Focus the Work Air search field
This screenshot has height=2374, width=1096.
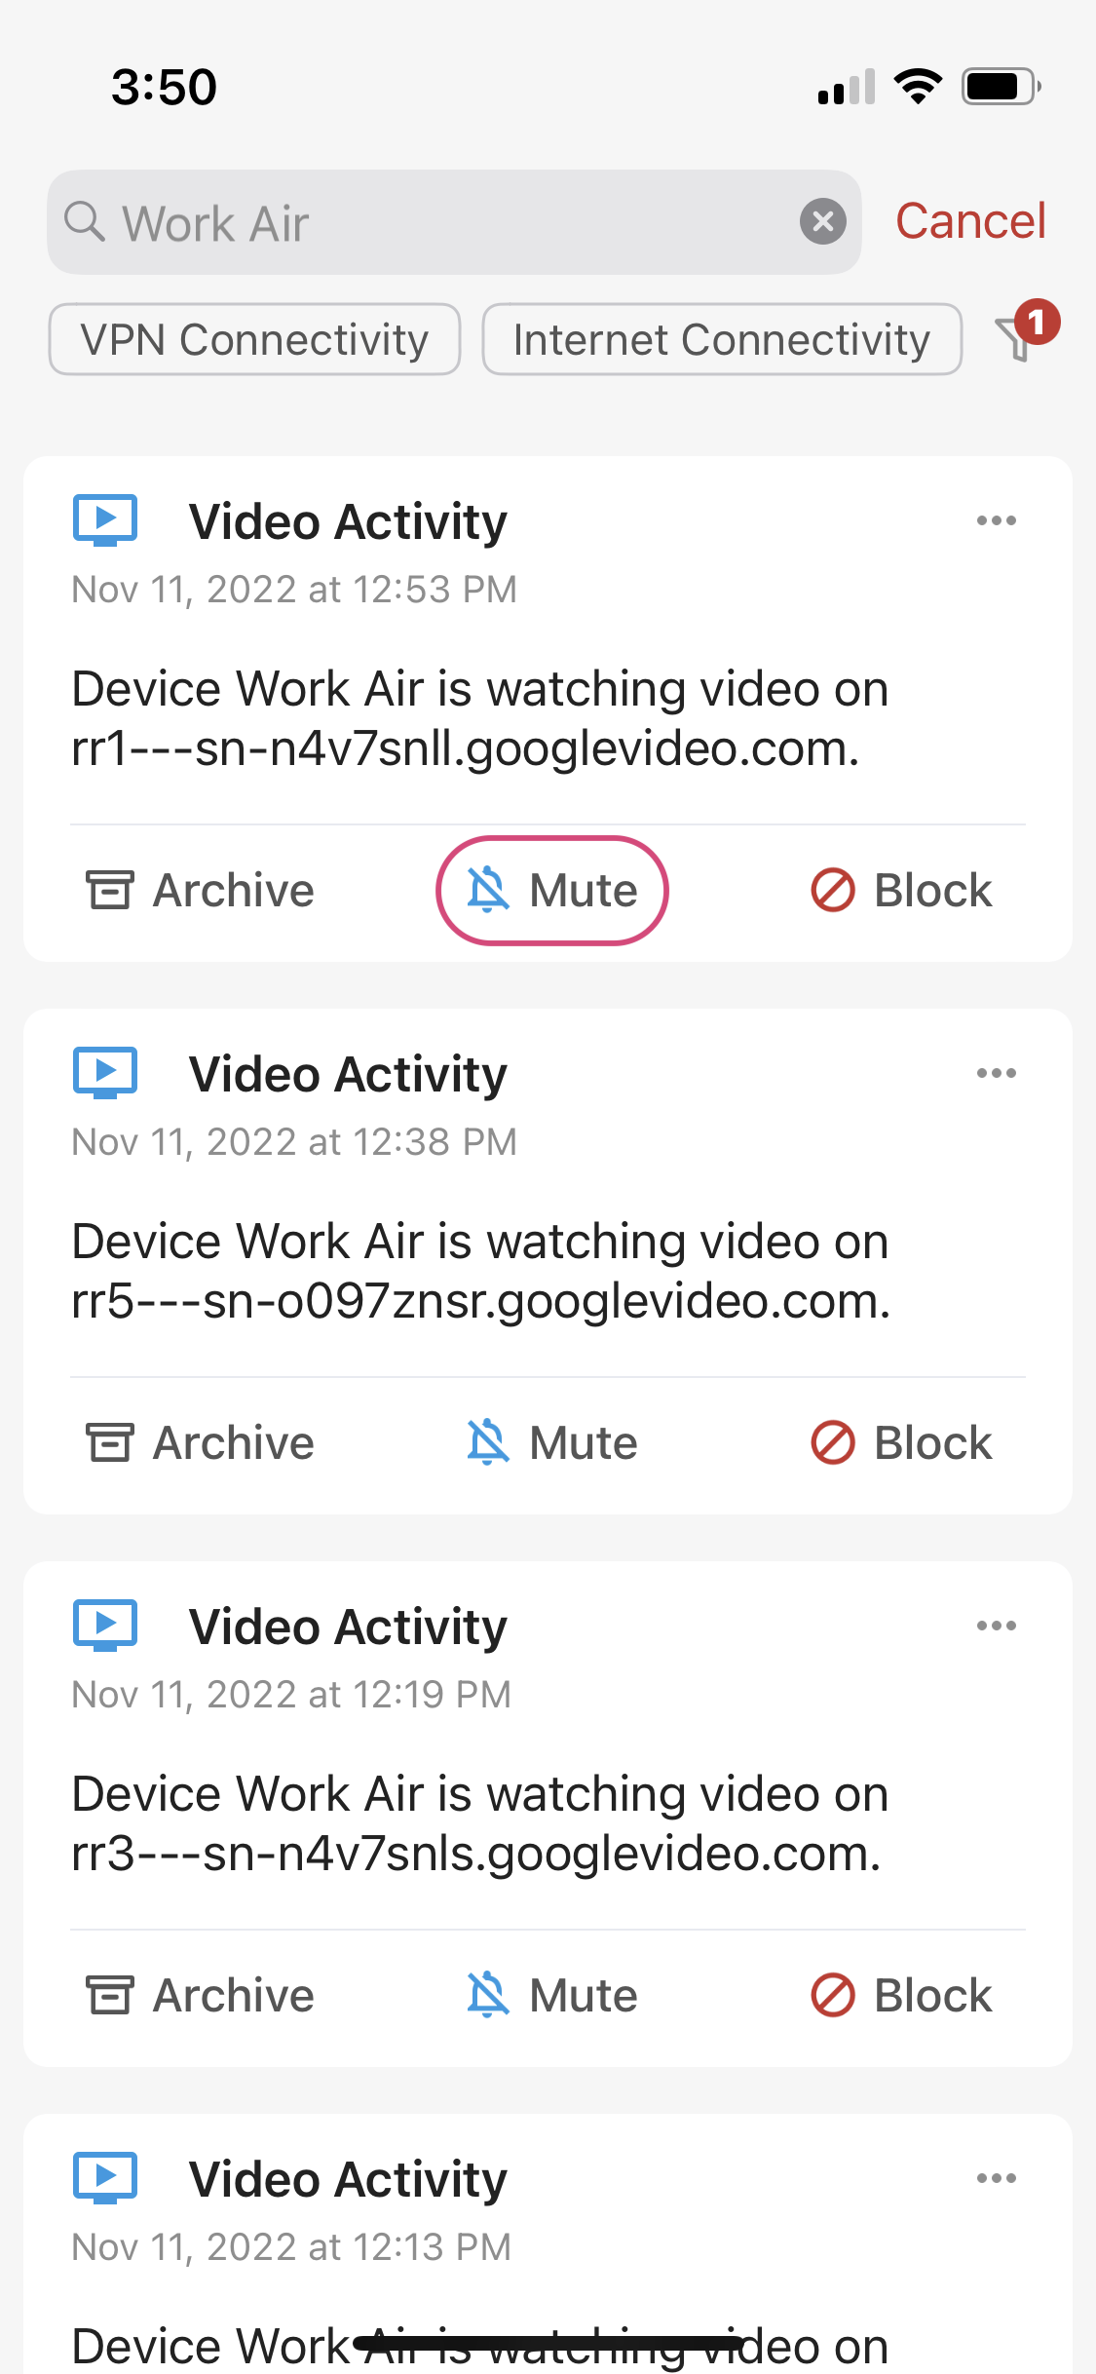pyautogui.click(x=454, y=222)
